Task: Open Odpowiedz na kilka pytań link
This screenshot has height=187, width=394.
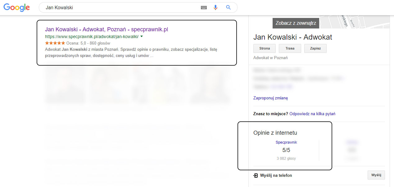Action: point(312,114)
